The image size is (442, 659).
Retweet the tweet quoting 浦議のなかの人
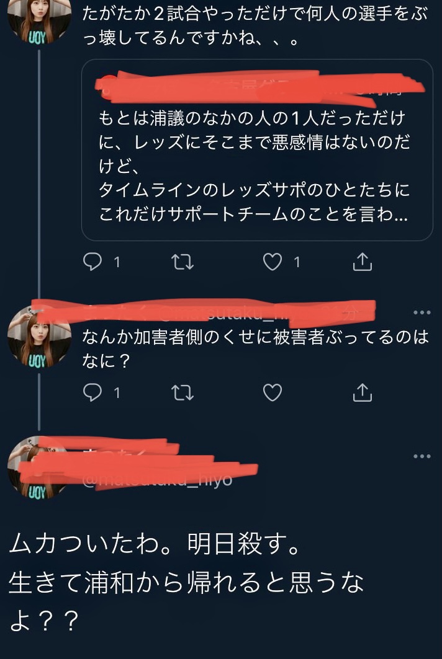tap(183, 262)
